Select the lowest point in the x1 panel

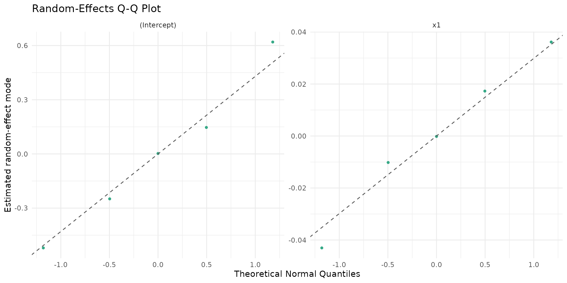(322, 248)
